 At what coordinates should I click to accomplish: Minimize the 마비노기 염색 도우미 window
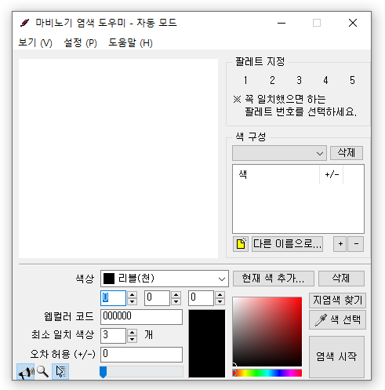281,23
